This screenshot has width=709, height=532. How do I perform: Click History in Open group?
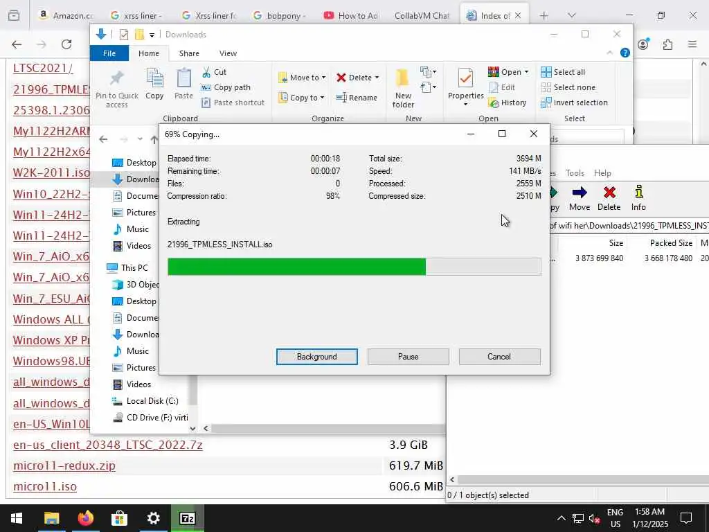click(x=508, y=103)
